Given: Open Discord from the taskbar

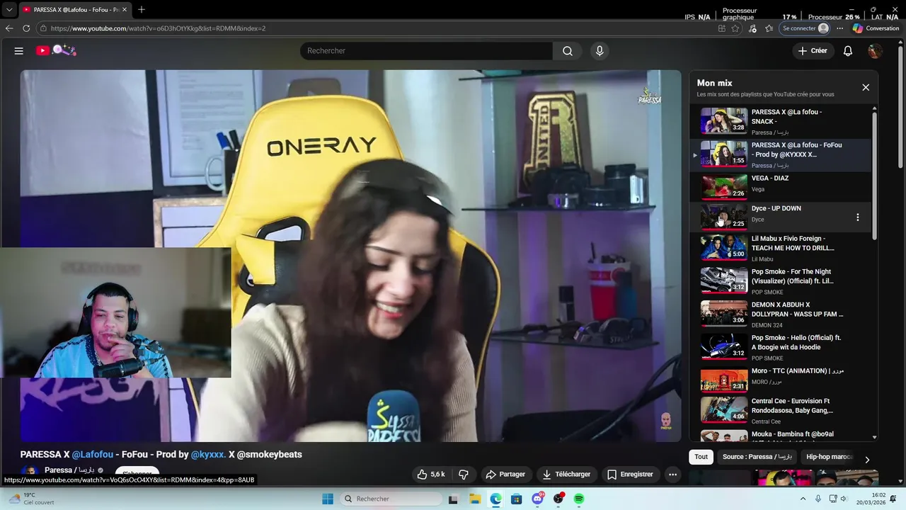Looking at the screenshot, I should coord(538,499).
